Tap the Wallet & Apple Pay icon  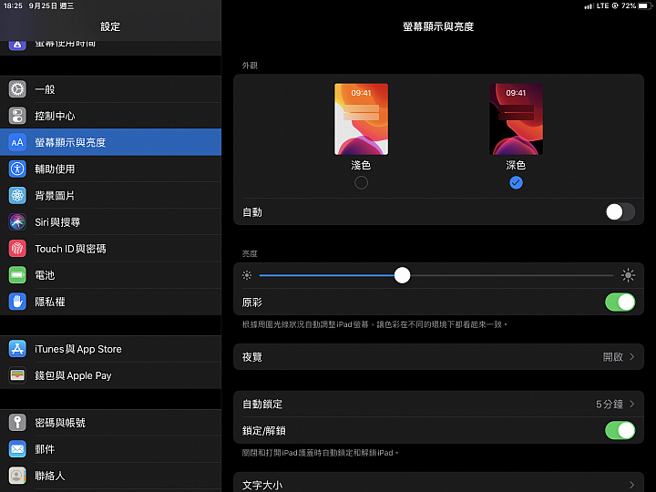17,375
